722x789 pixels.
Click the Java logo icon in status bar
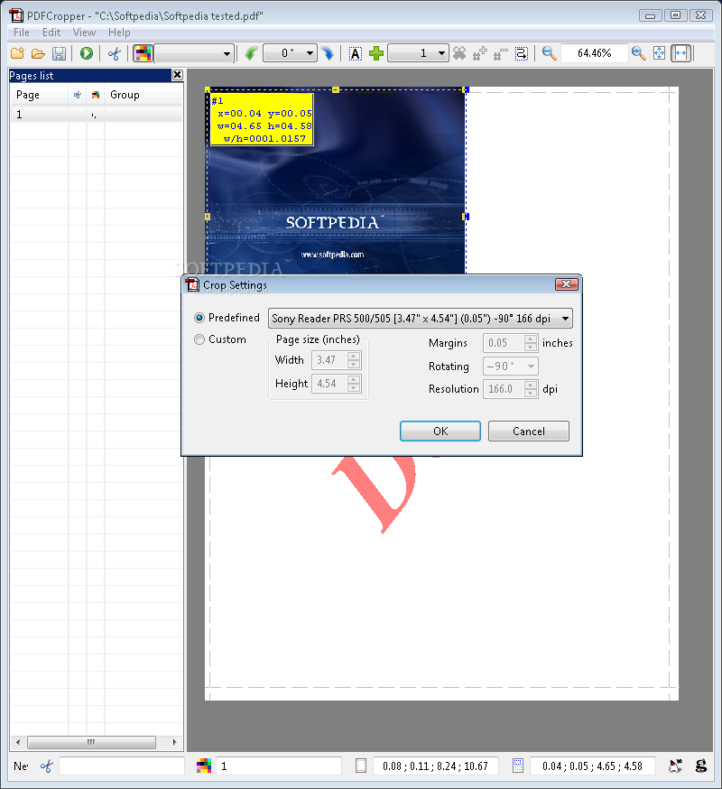675,766
